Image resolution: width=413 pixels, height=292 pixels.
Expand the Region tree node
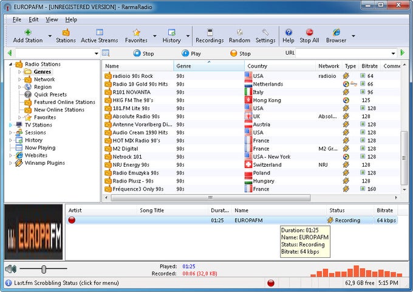19,87
